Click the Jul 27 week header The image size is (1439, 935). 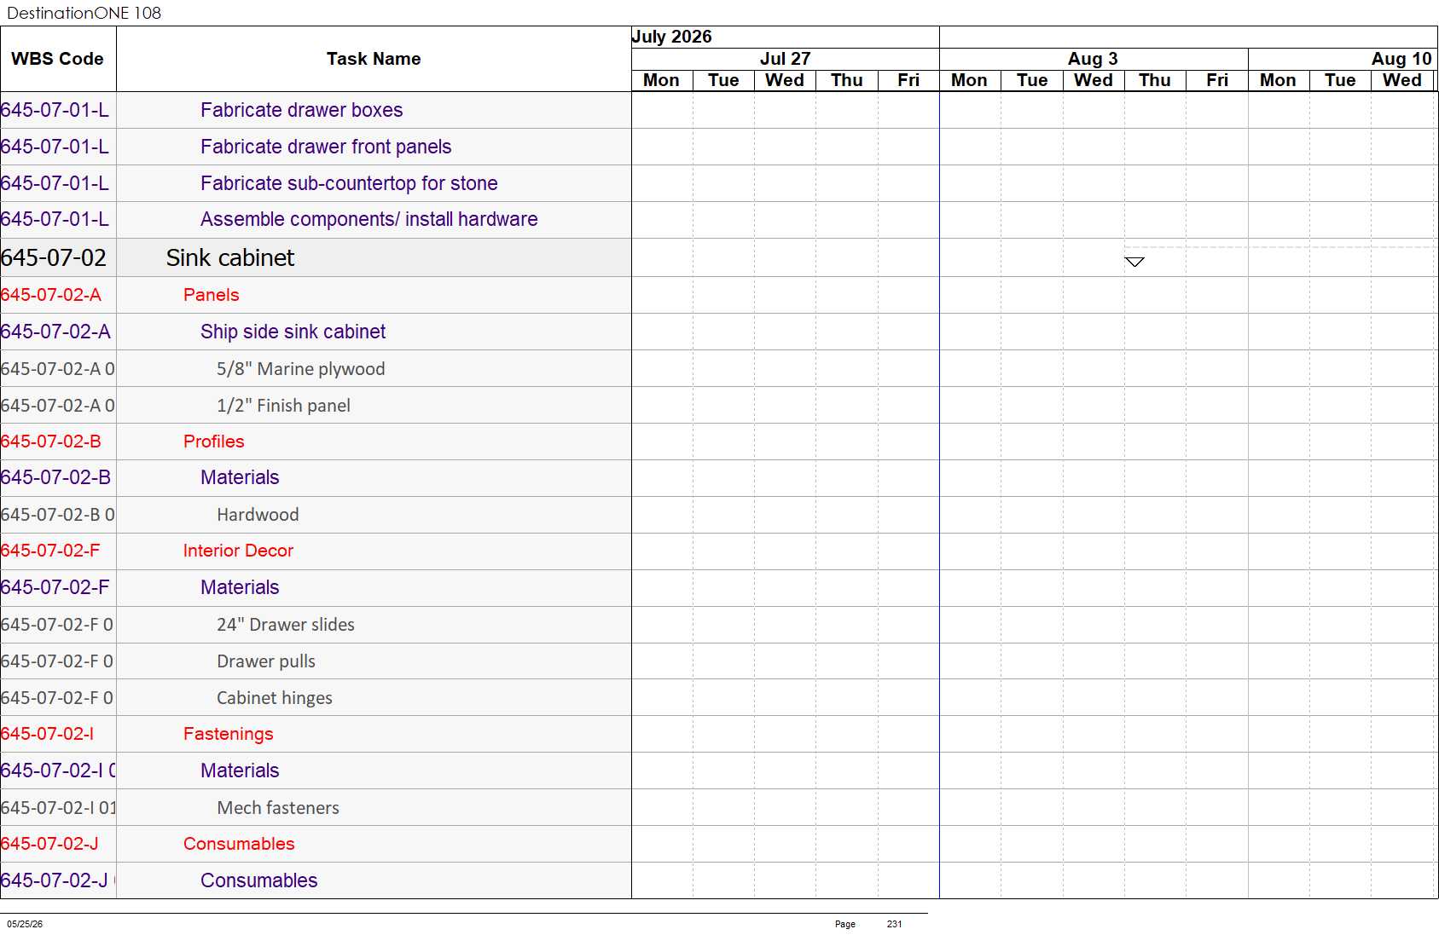(x=785, y=59)
